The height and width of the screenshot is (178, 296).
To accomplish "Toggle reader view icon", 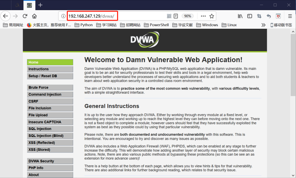I will (176, 16).
